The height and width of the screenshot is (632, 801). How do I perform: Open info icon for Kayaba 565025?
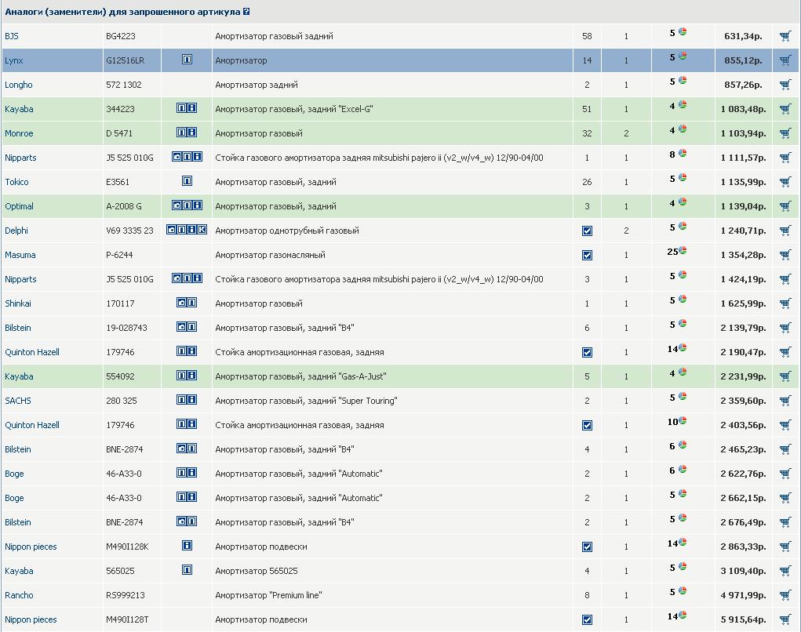click(187, 570)
